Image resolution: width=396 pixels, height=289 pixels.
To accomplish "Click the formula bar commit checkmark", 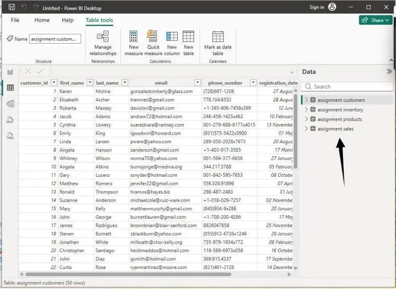I will pyautogui.click(x=40, y=71).
